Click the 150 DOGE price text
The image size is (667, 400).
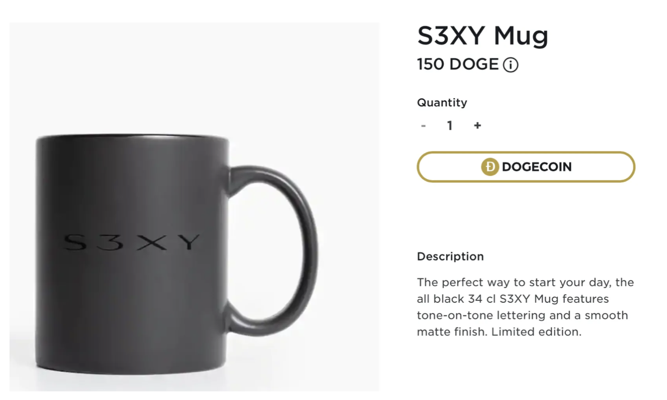pyautogui.click(x=457, y=64)
